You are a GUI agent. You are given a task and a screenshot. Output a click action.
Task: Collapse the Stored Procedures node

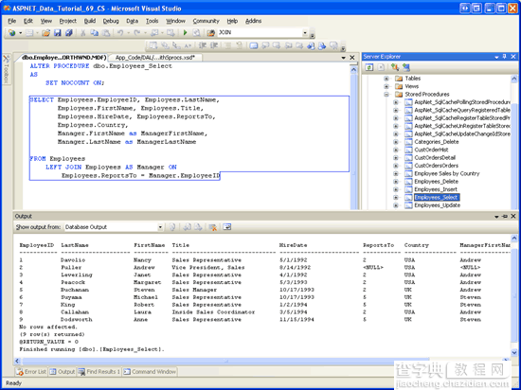tap(386, 95)
